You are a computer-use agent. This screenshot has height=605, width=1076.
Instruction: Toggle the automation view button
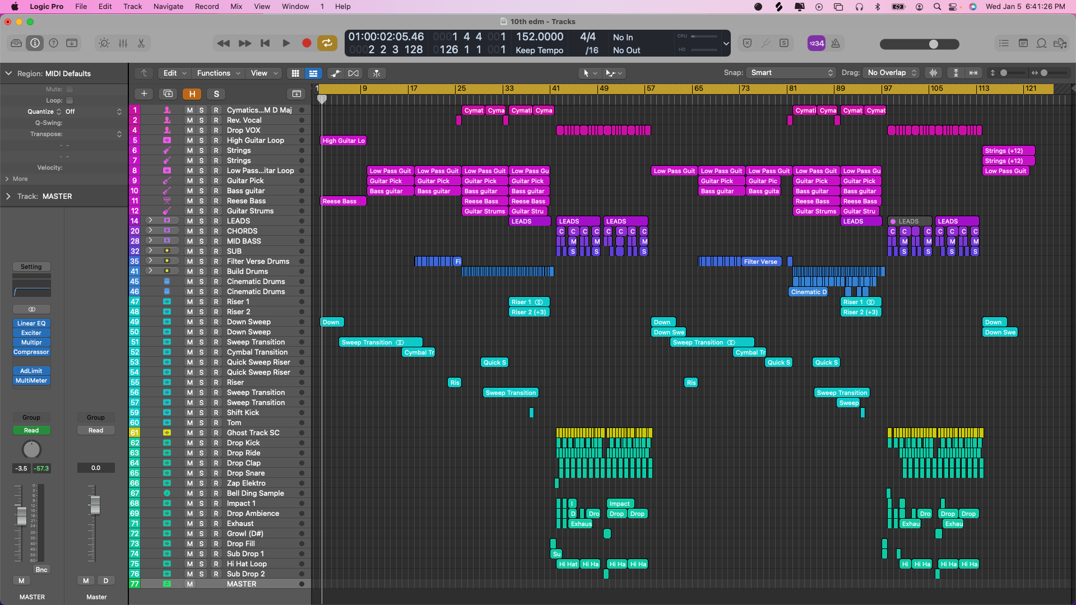(335, 73)
